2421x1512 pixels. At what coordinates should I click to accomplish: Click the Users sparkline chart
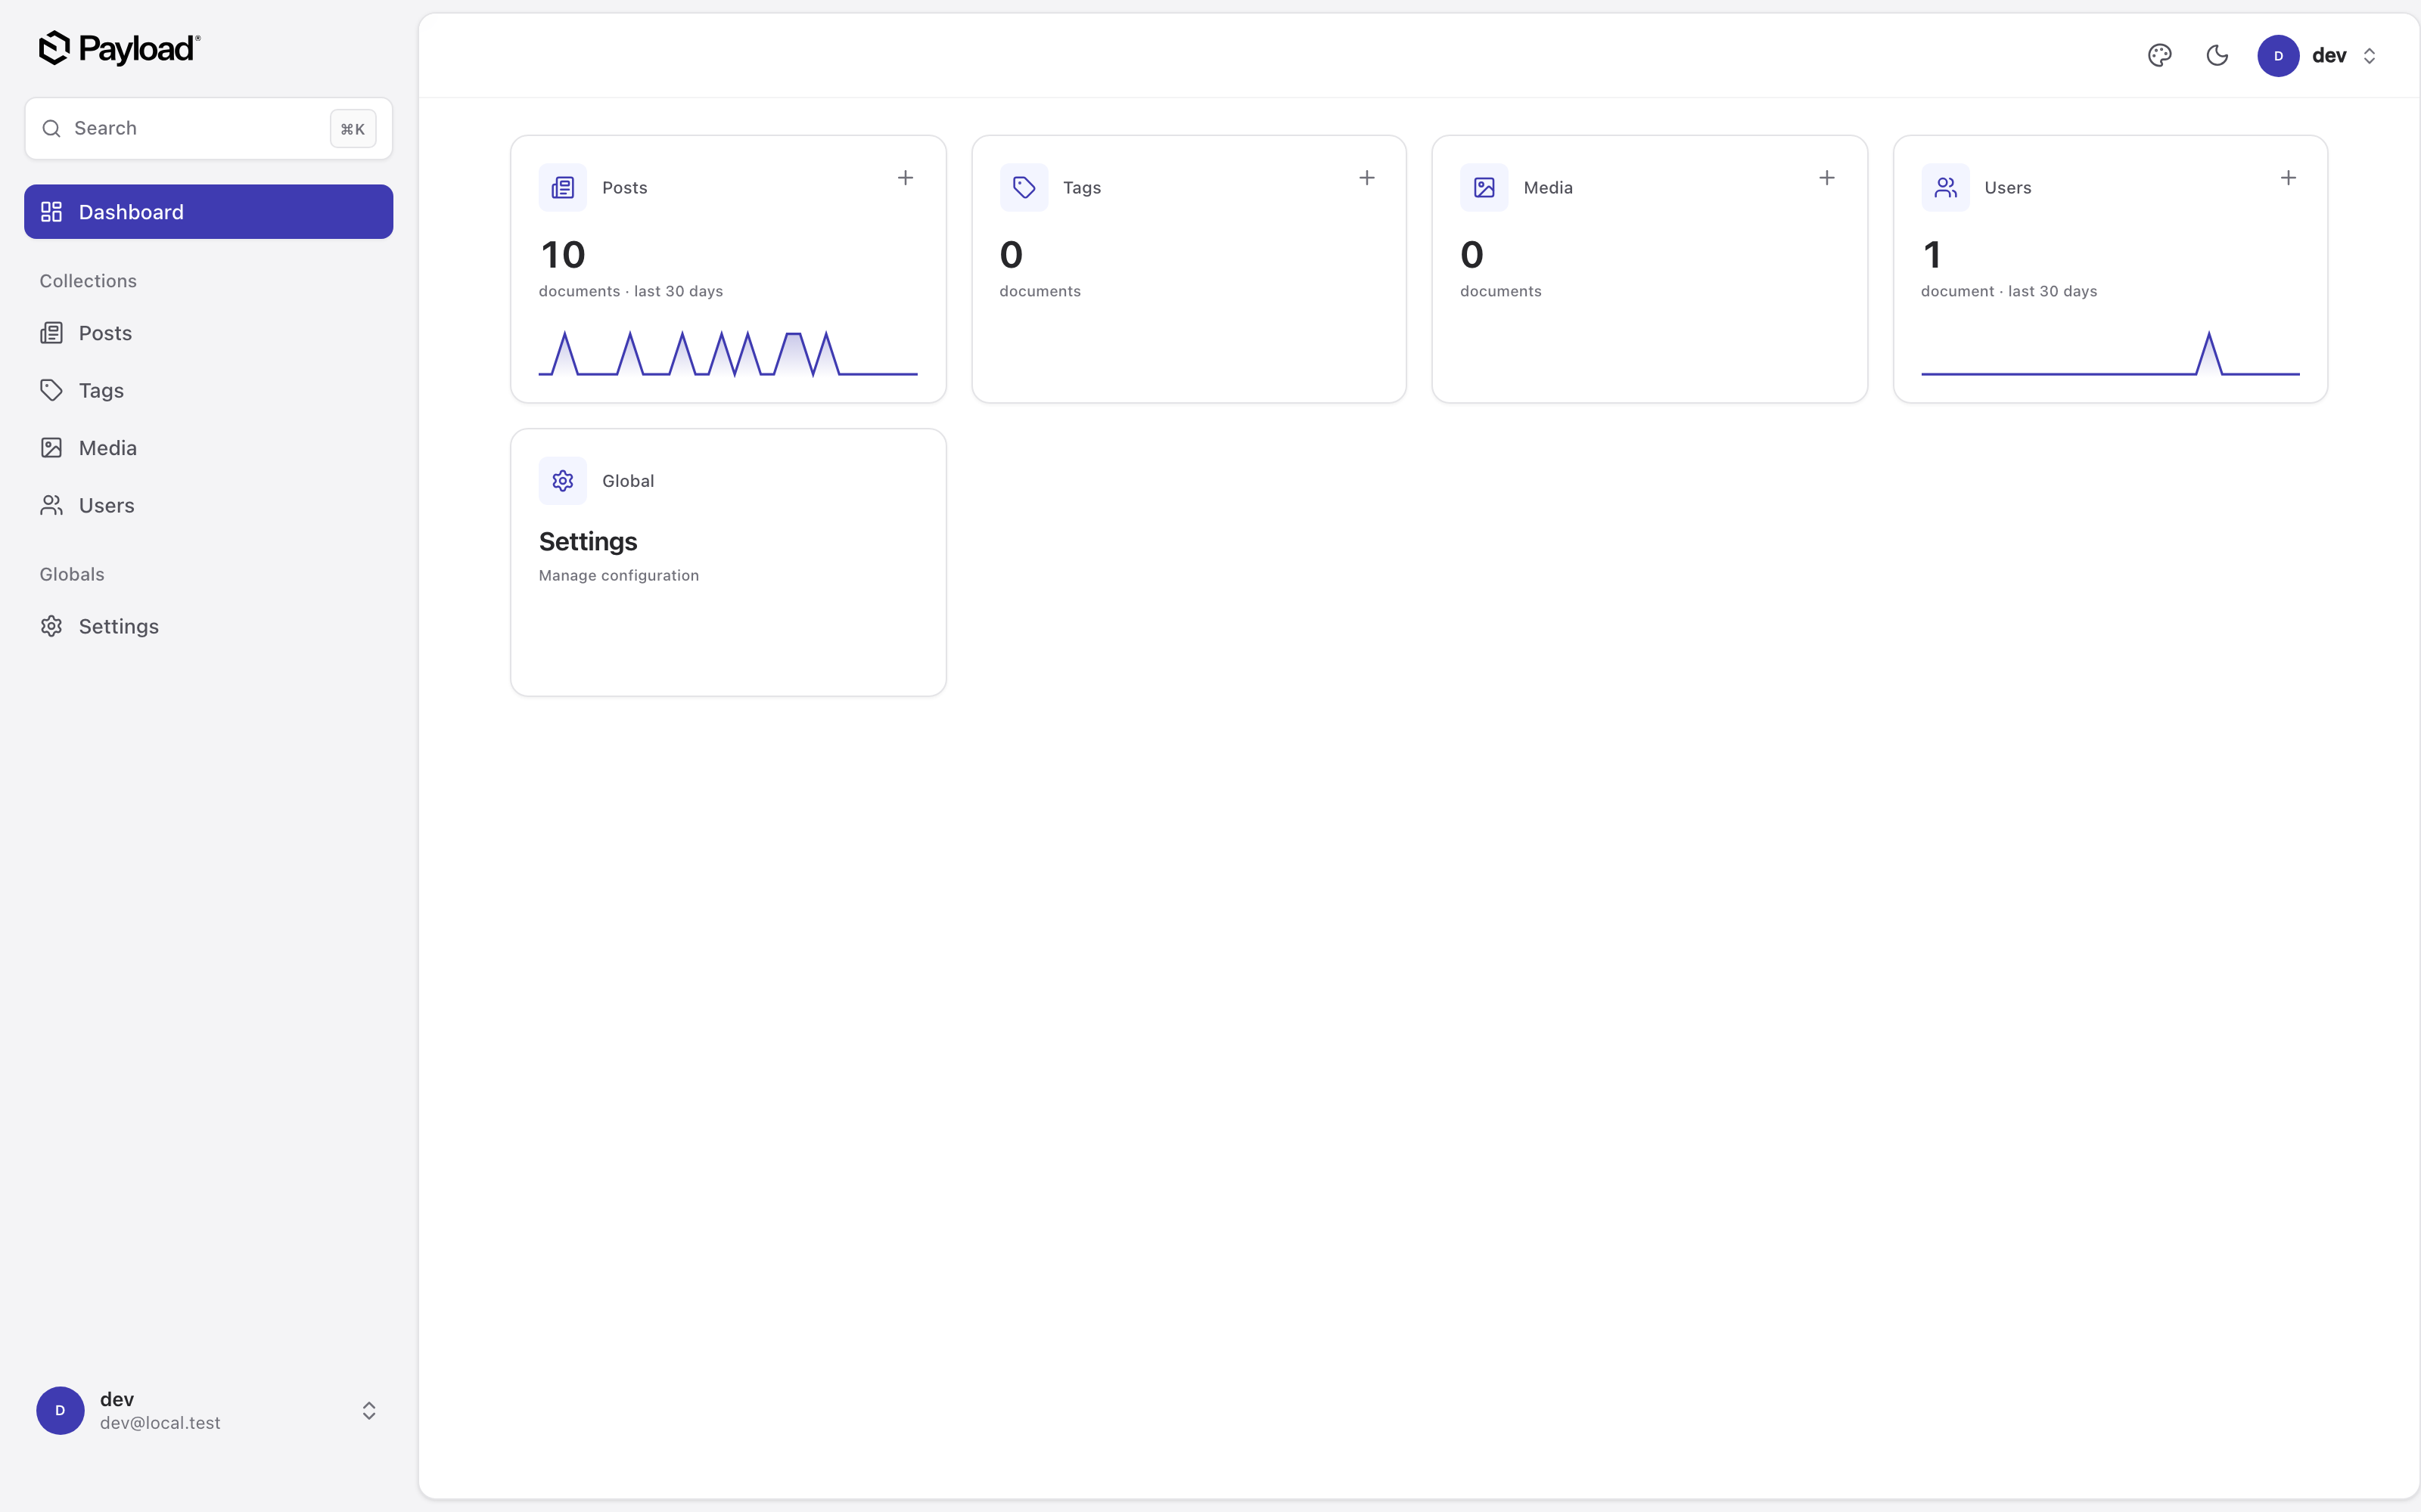tap(2110, 353)
